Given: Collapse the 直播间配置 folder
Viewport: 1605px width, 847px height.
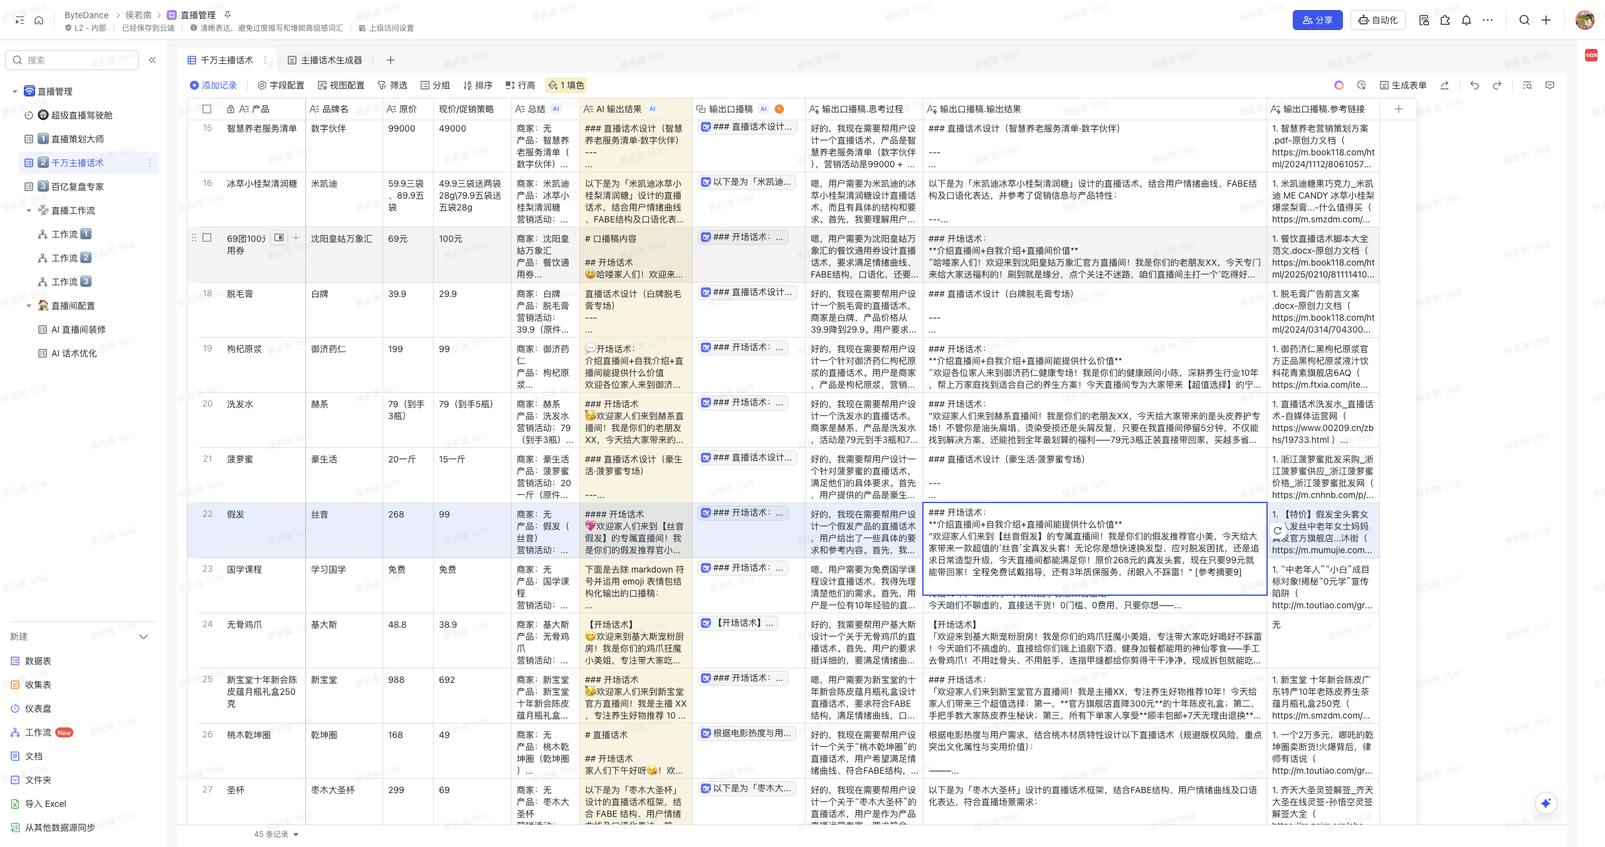Looking at the screenshot, I should (29, 306).
